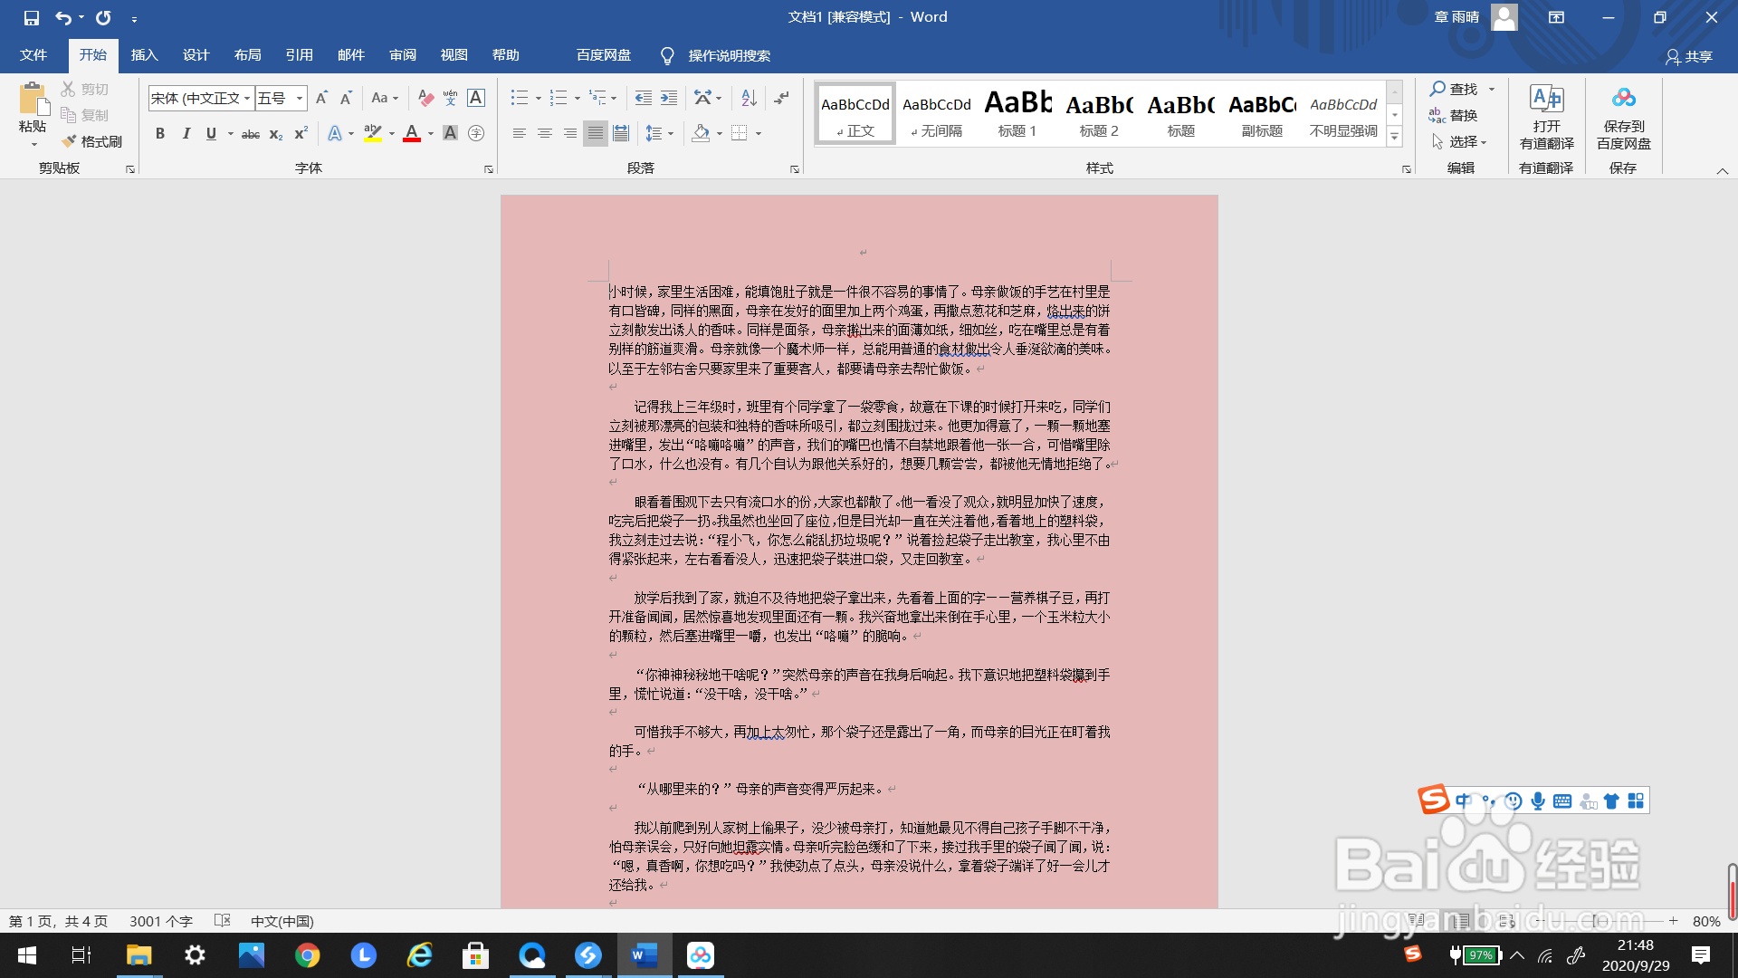The image size is (1738, 978).
Task: Click the sort A-Z icon
Action: coord(749,98)
